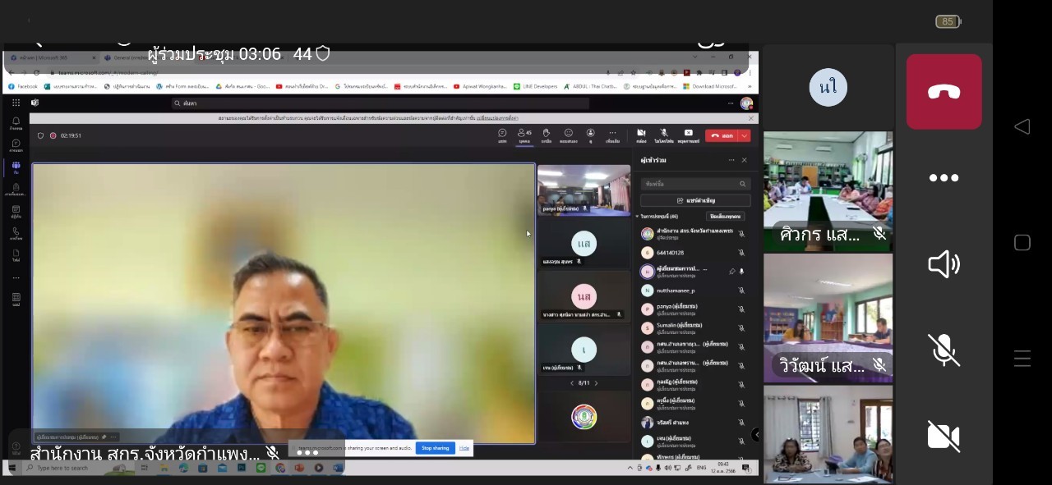Toggle the speaker output in the mobile call panel
This screenshot has width=1052, height=485.
click(x=944, y=264)
